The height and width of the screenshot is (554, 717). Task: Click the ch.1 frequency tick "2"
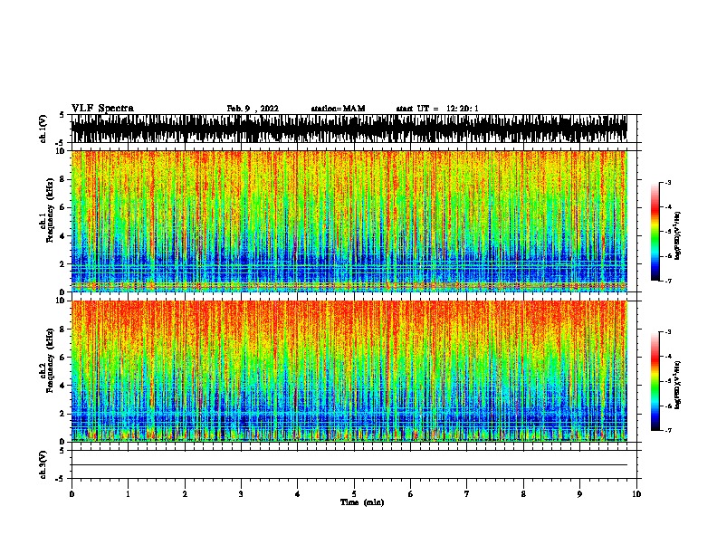pos(62,264)
